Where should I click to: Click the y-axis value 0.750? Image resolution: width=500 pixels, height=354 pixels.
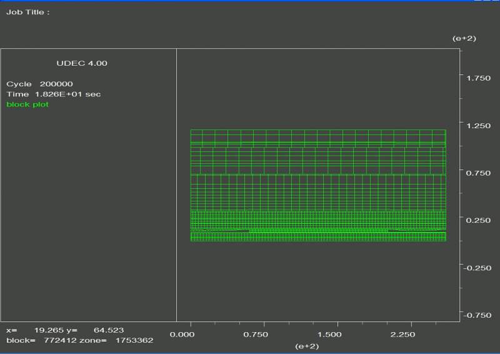click(x=478, y=173)
